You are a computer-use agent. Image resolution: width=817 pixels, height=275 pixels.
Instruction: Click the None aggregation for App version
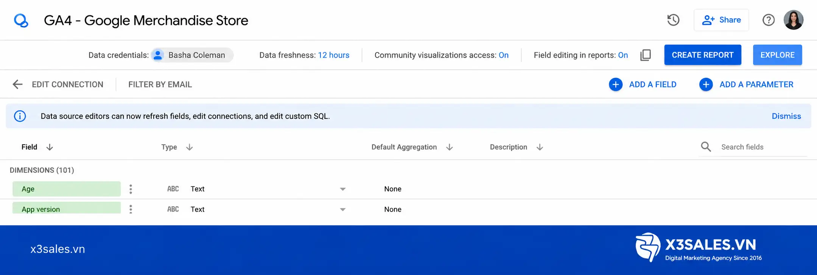pos(393,209)
